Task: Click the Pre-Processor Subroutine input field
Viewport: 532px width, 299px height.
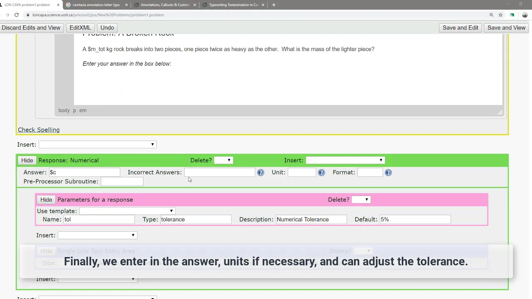Action: [x=122, y=181]
